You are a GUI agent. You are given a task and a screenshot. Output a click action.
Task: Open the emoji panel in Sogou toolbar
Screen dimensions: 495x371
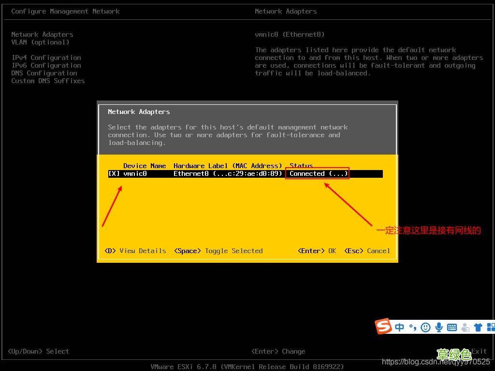[426, 327]
